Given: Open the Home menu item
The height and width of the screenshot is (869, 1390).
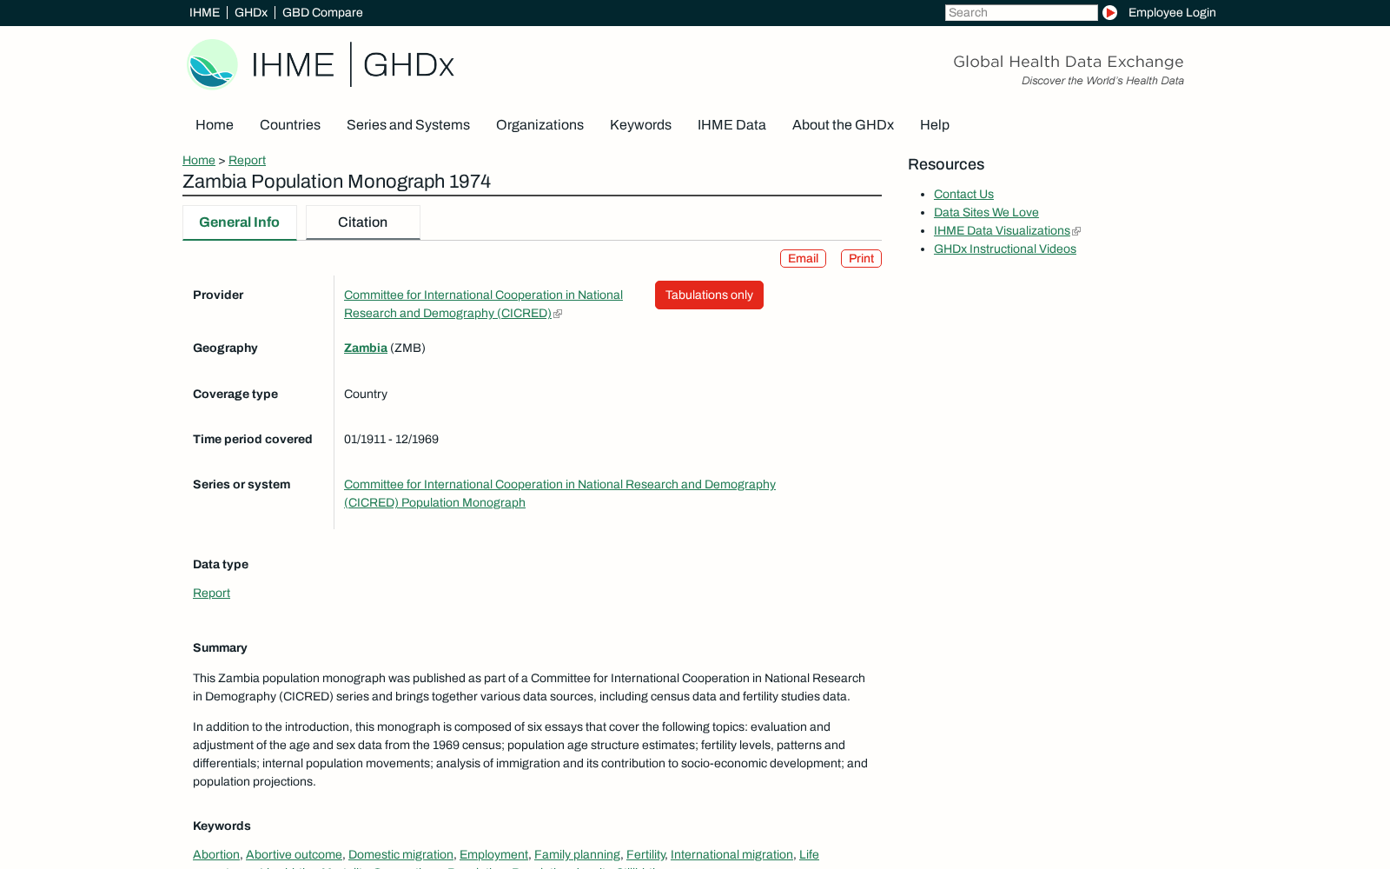Looking at the screenshot, I should tap(215, 125).
